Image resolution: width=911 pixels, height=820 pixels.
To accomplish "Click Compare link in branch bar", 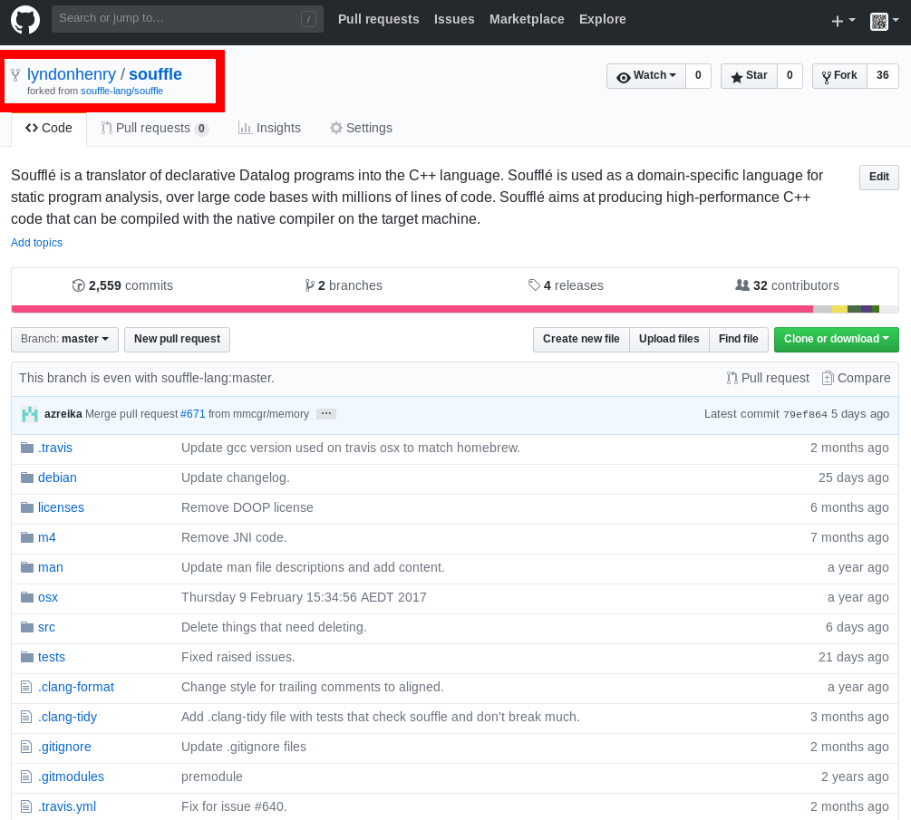I will (856, 378).
